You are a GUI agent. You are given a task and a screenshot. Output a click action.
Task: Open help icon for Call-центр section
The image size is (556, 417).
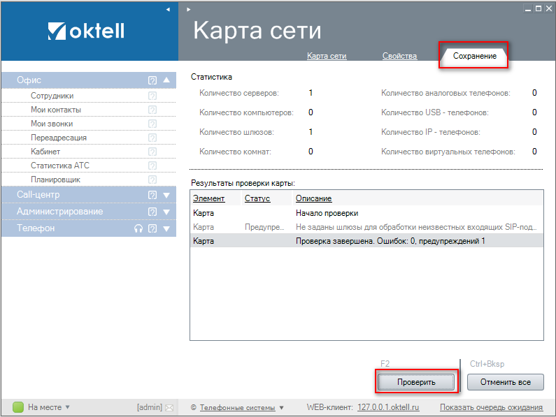152,195
